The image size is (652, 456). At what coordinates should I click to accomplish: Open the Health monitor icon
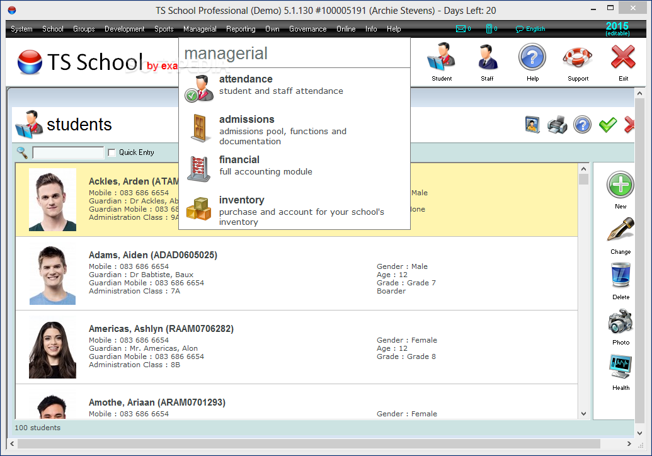pyautogui.click(x=621, y=366)
